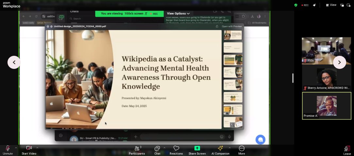Click 'Open with Preview' in PDF window
Screen dimensions: 354x156
click(x=232, y=26)
